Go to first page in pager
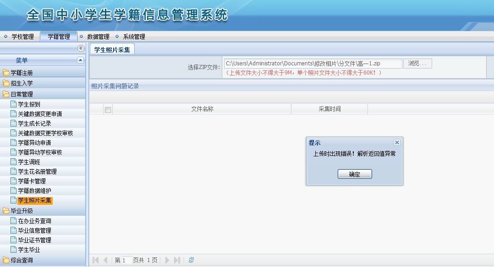 tap(96, 260)
